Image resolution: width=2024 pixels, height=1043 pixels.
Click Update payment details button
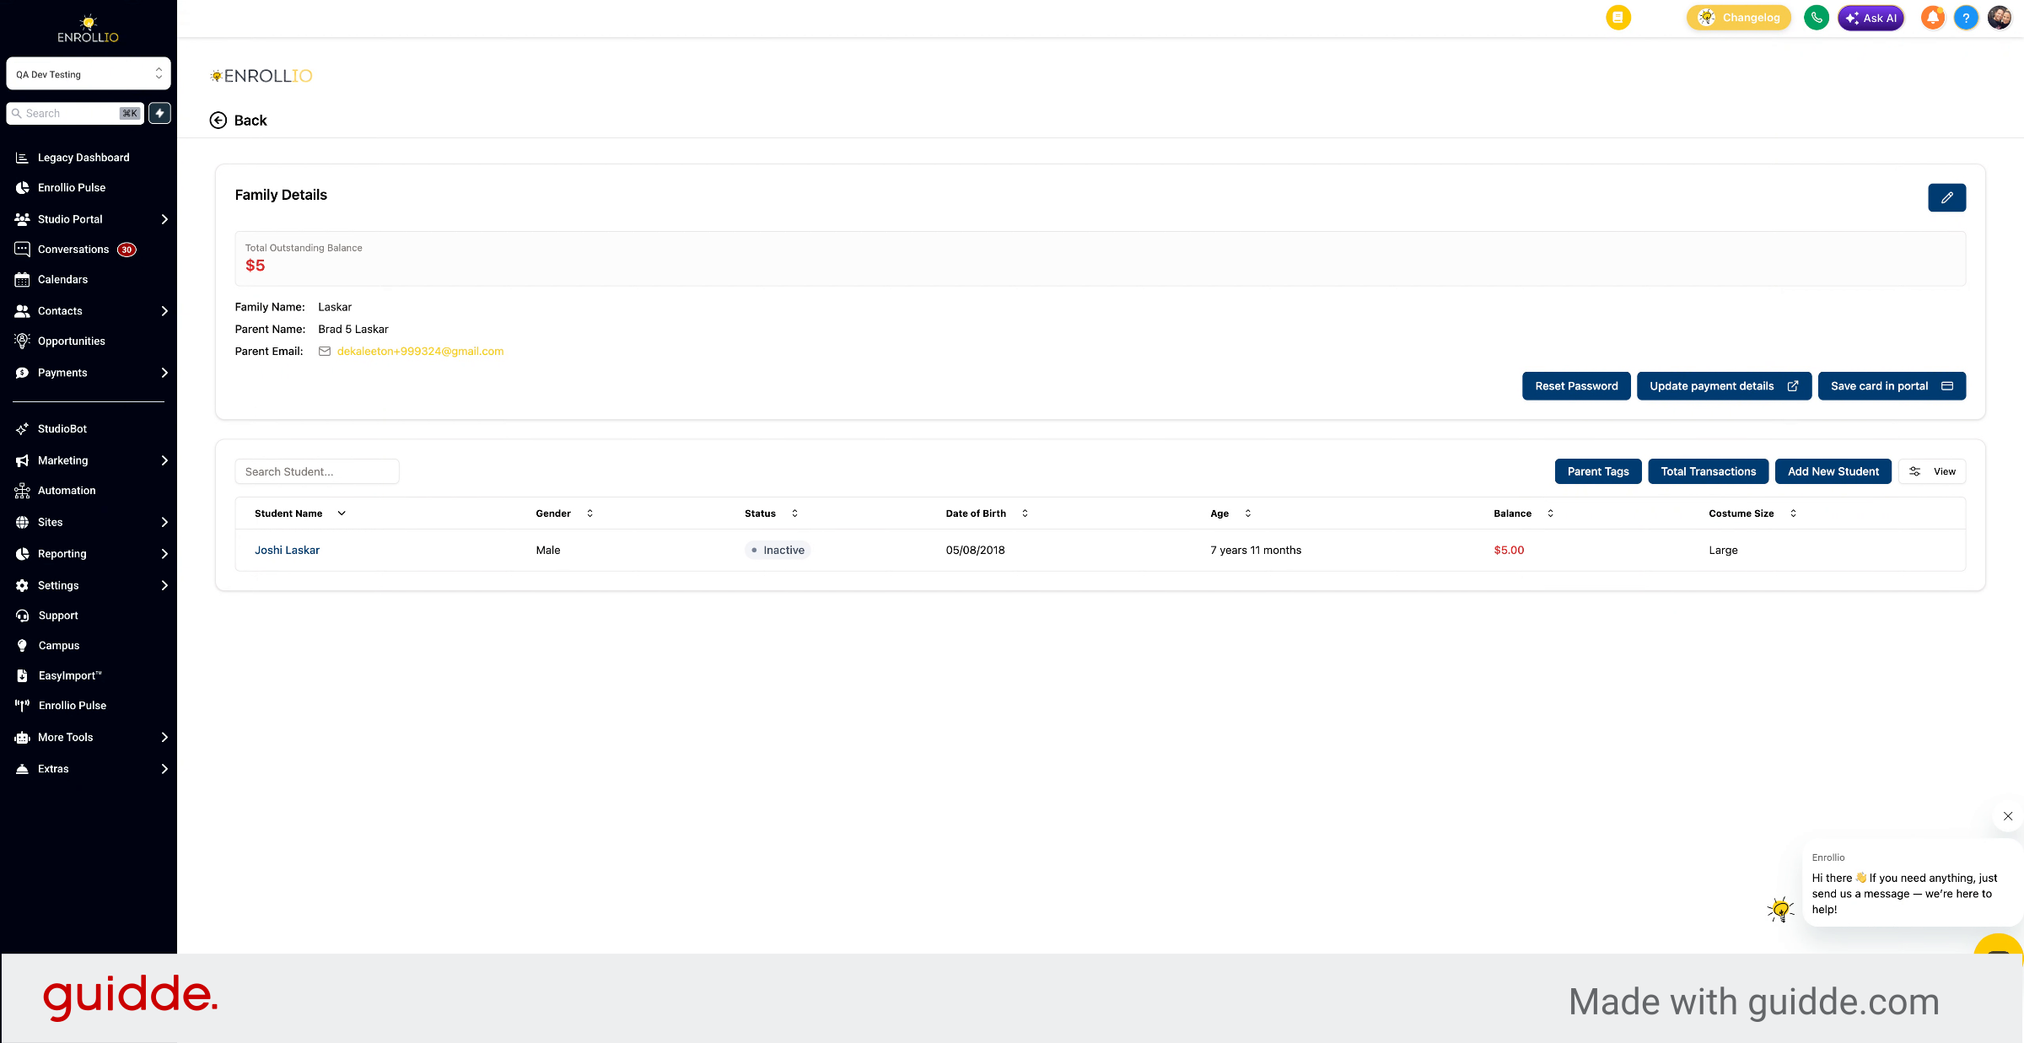click(x=1724, y=386)
